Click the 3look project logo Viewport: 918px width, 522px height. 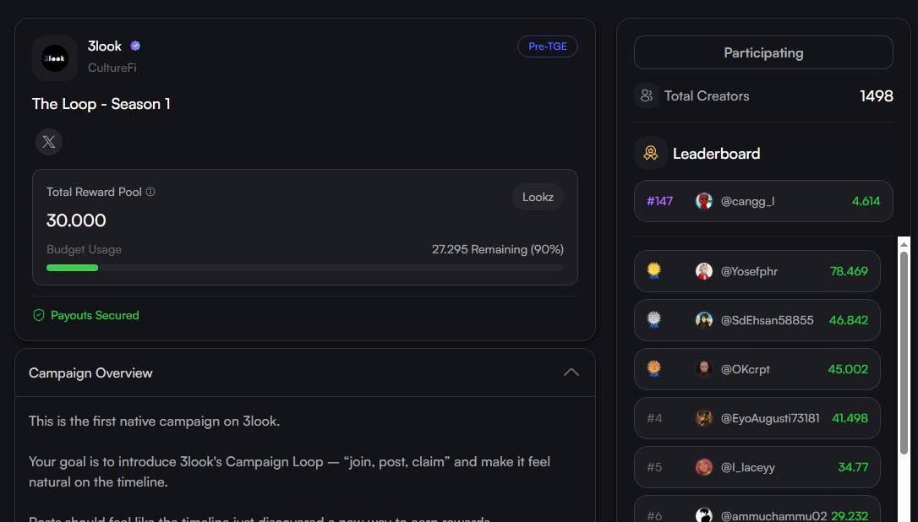click(x=55, y=58)
